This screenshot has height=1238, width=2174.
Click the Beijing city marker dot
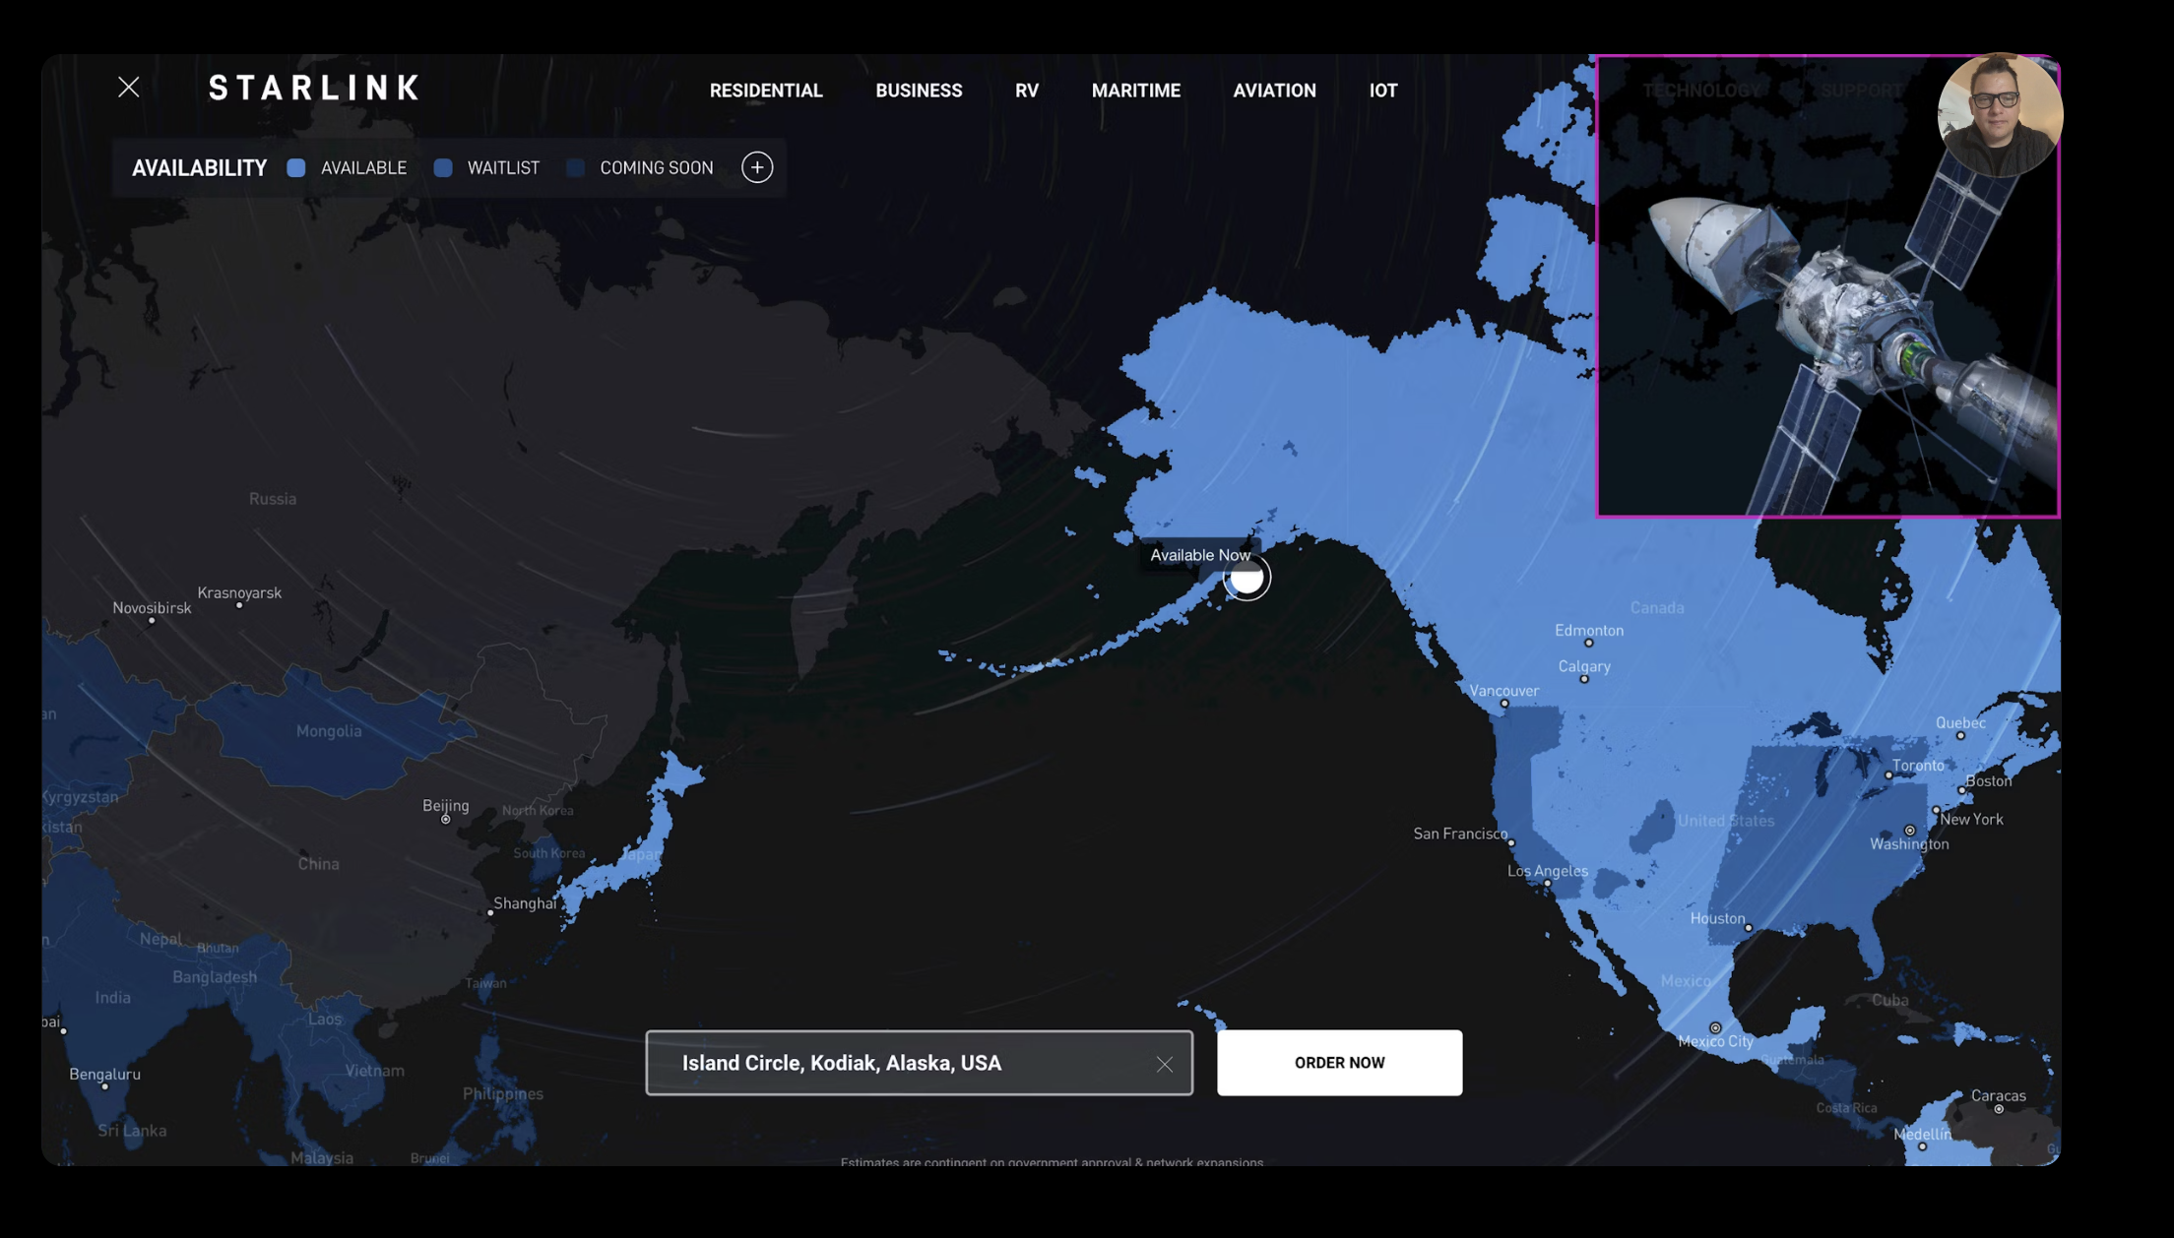[x=446, y=819]
